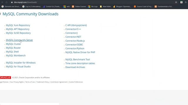
Task: Open the Connector/ODBC link
Action: [x=74, y=45]
